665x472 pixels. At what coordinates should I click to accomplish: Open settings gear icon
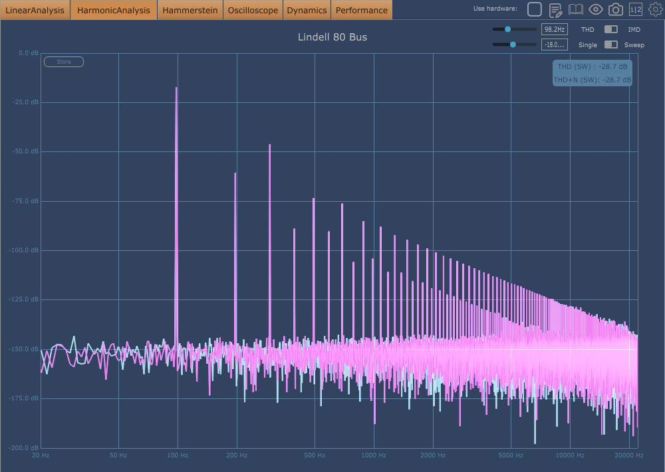pos(655,9)
